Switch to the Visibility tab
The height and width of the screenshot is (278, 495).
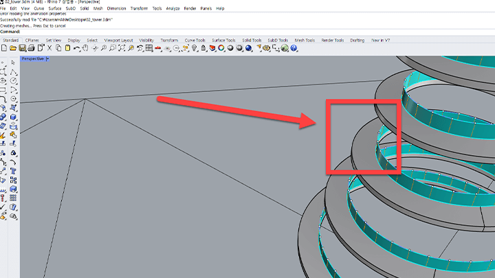pyautogui.click(x=146, y=40)
